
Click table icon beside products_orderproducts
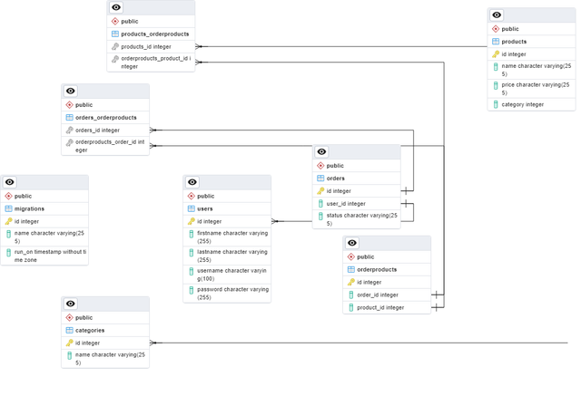click(x=115, y=34)
